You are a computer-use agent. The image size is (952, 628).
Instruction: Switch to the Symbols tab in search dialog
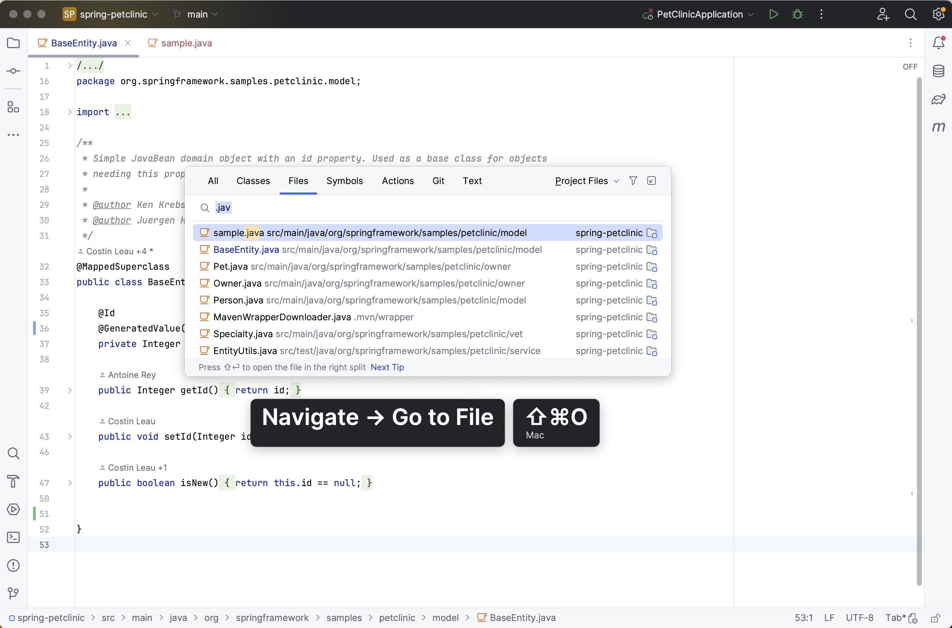click(345, 181)
